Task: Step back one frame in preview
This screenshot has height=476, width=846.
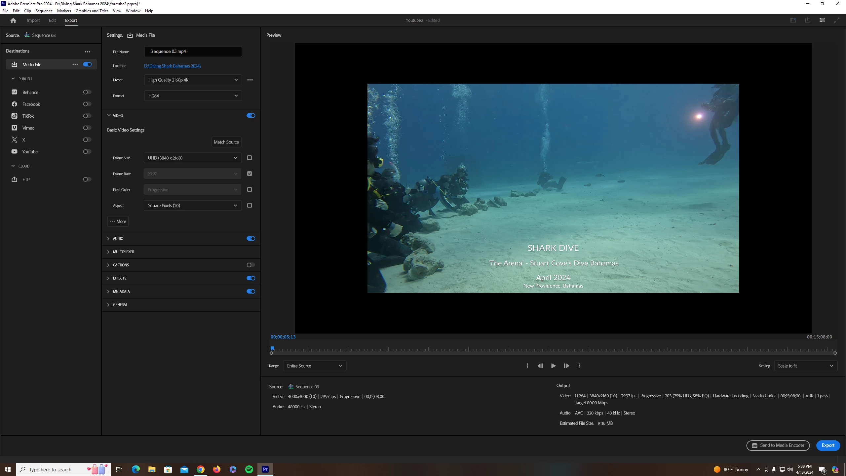Action: click(540, 366)
